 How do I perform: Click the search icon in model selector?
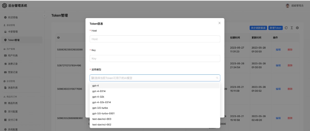tap(217, 78)
